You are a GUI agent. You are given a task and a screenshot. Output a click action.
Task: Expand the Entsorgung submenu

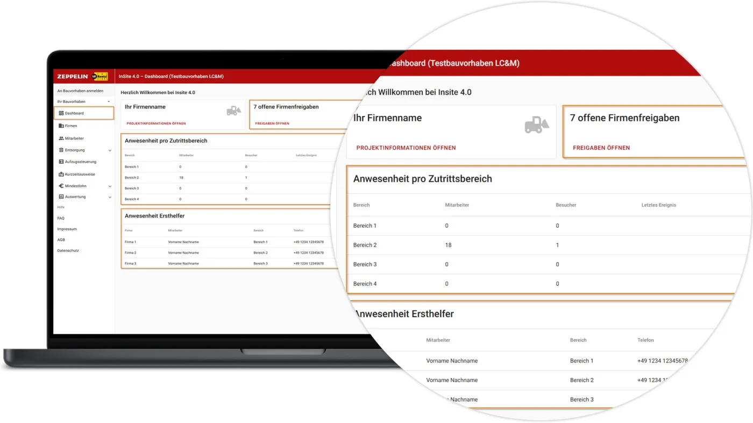pos(109,150)
